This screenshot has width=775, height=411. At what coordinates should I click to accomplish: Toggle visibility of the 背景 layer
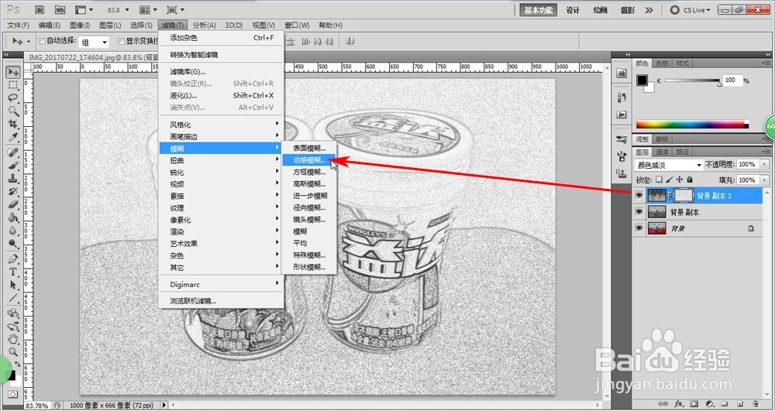(639, 228)
